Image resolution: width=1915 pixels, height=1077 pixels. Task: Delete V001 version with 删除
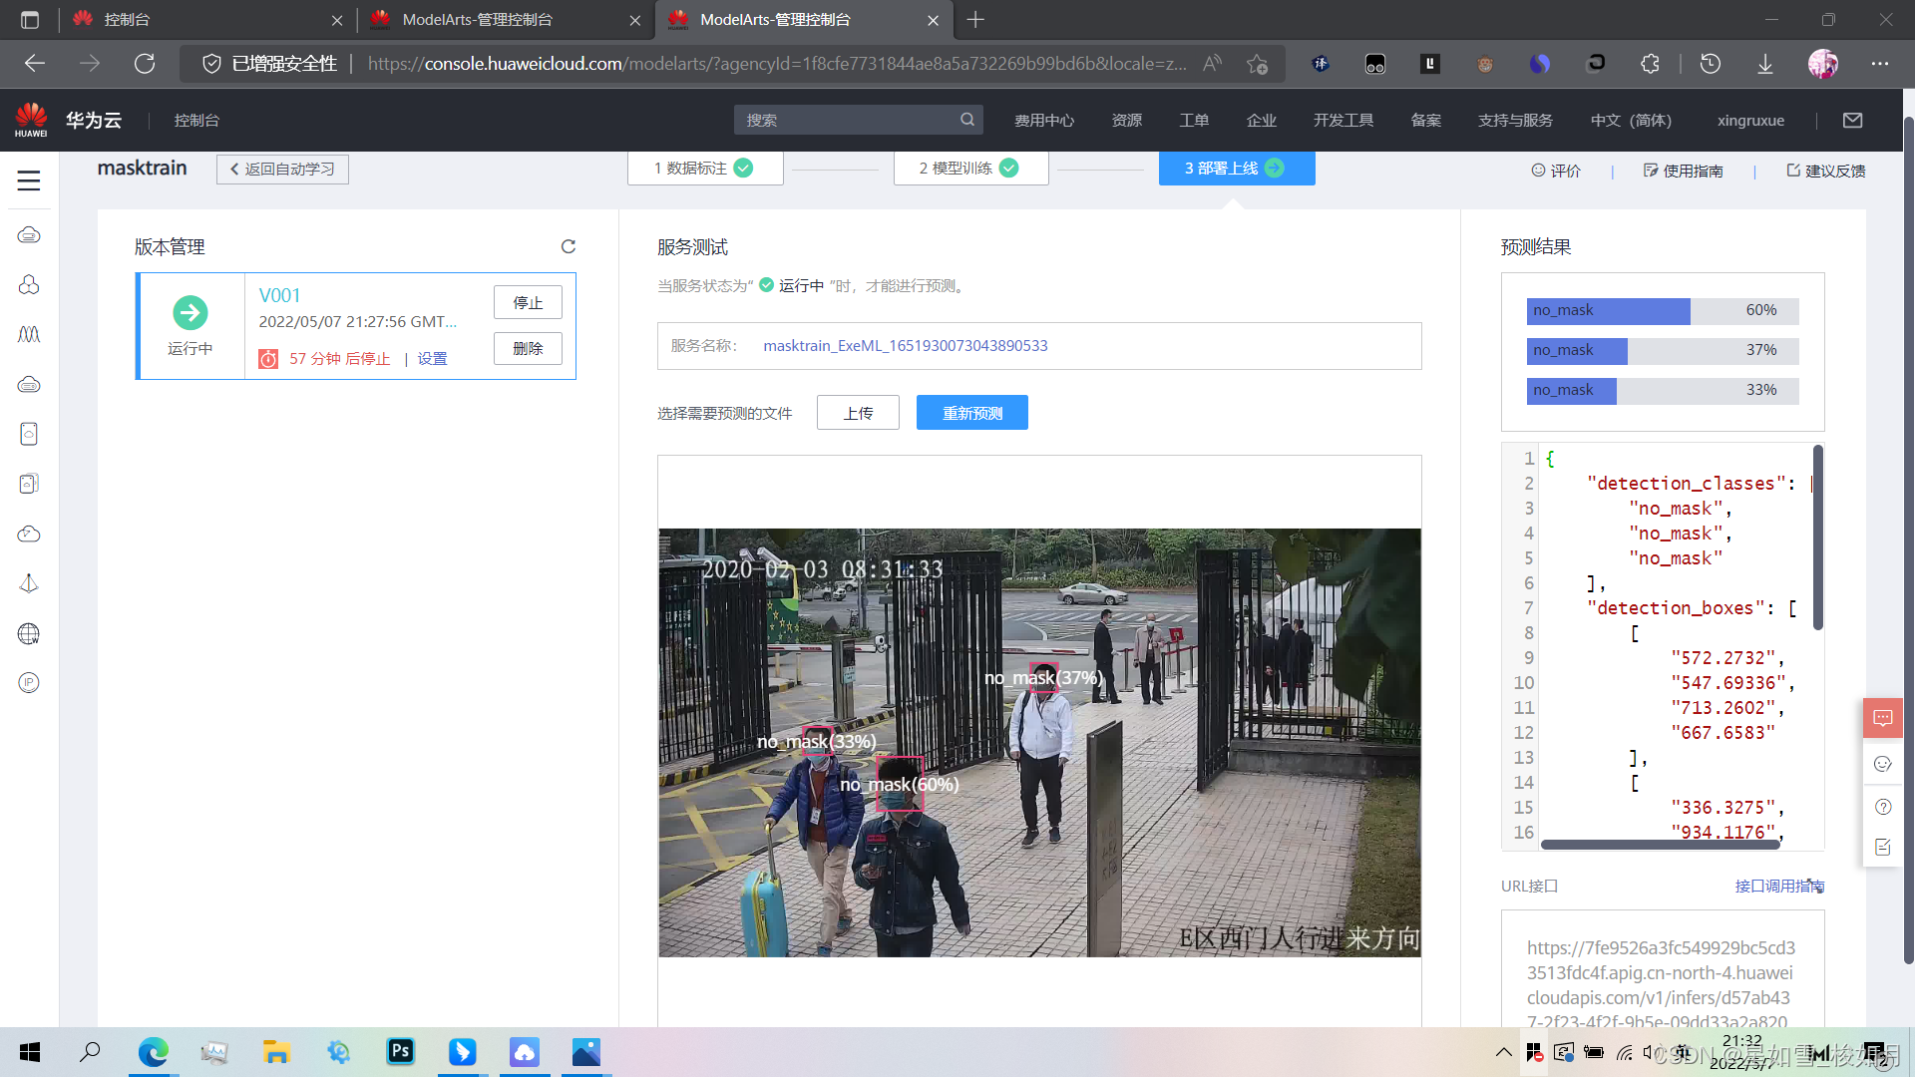(x=528, y=348)
